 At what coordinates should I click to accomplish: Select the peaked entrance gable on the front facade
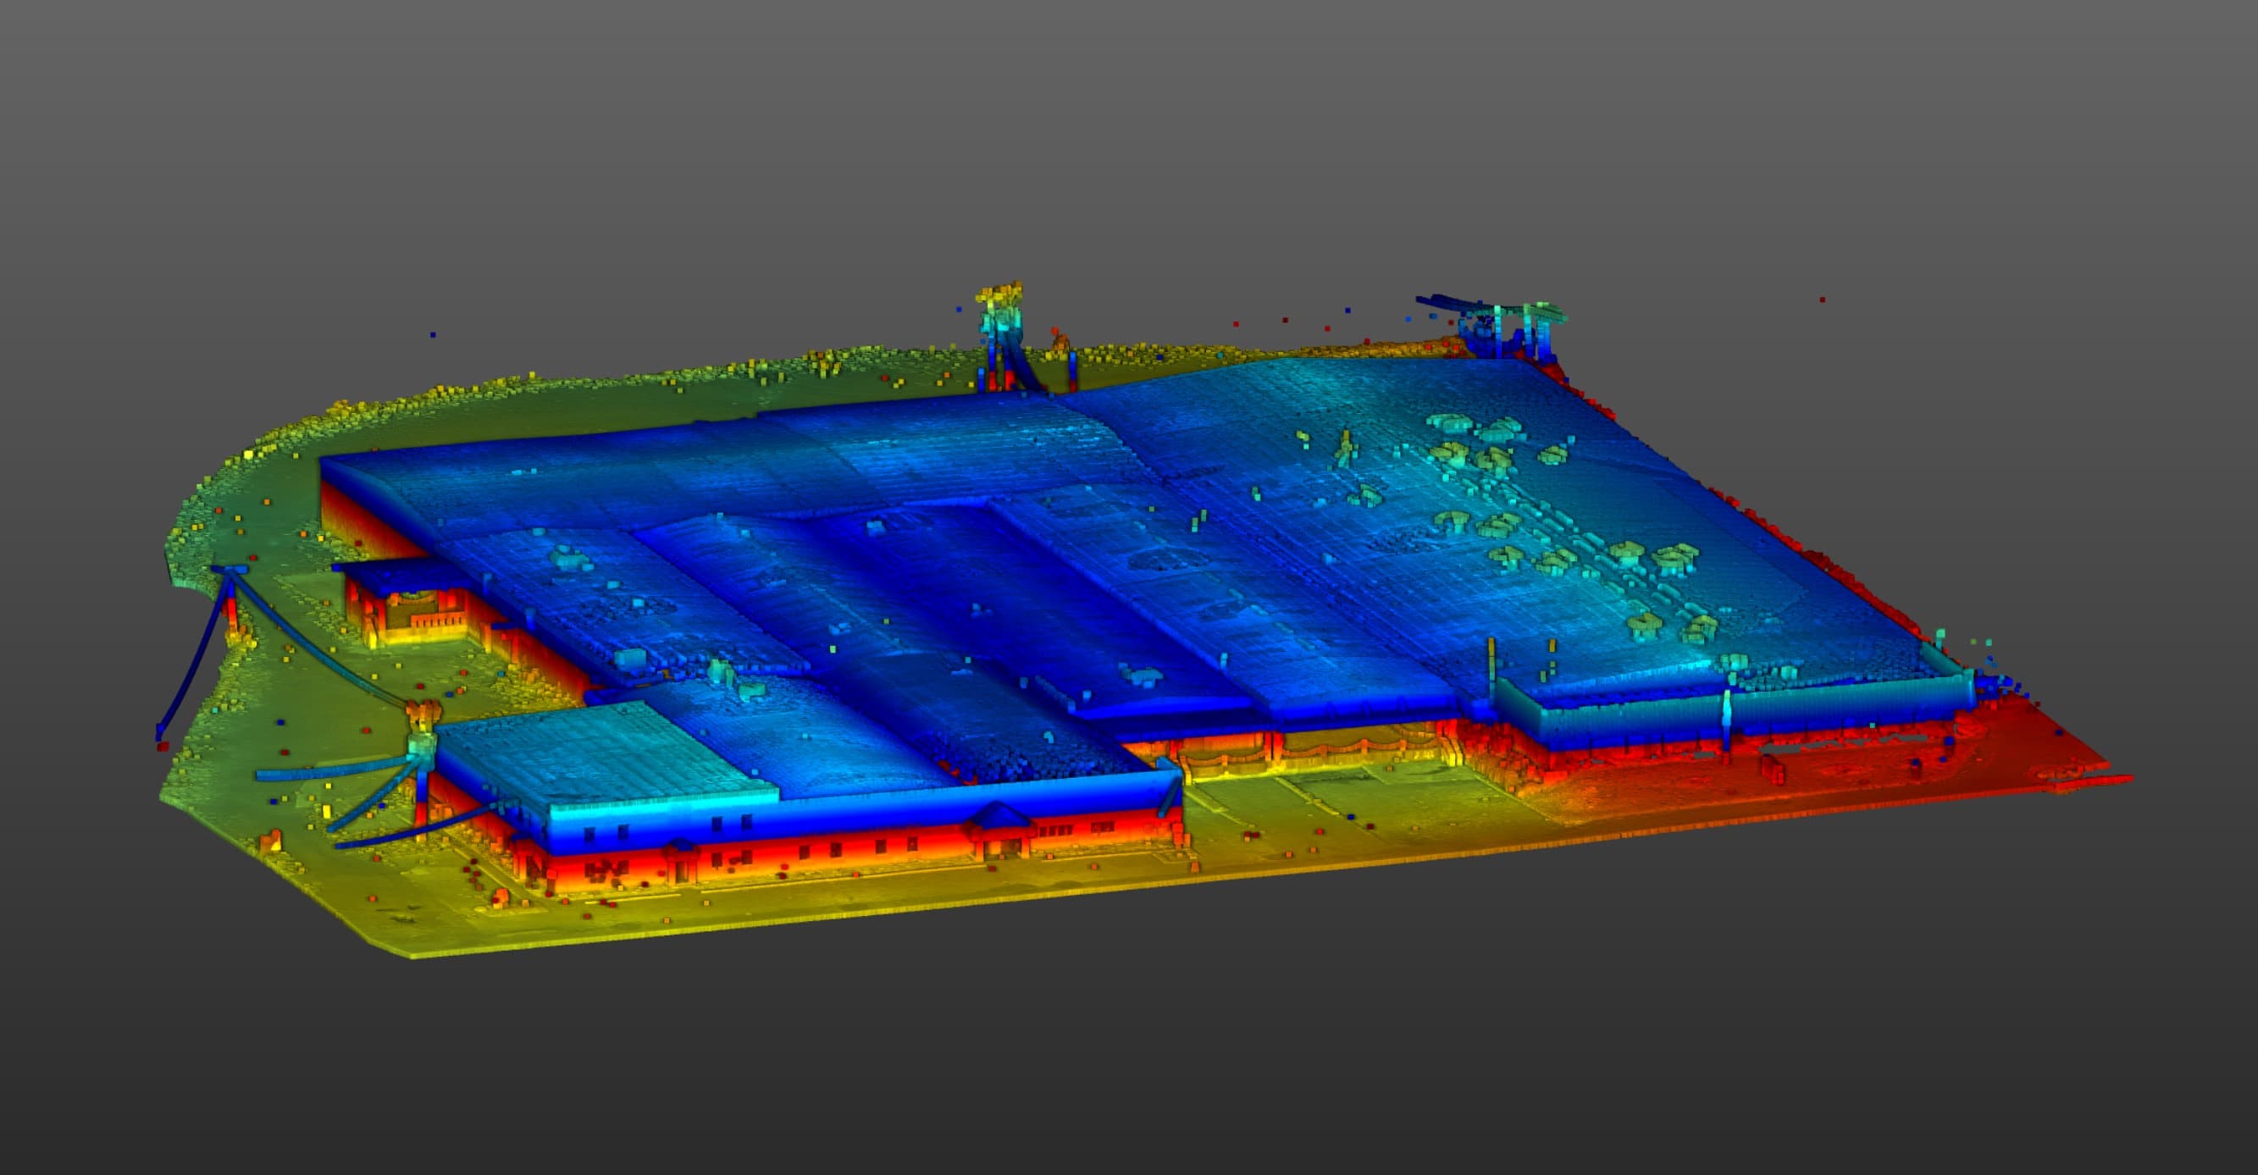tap(999, 817)
